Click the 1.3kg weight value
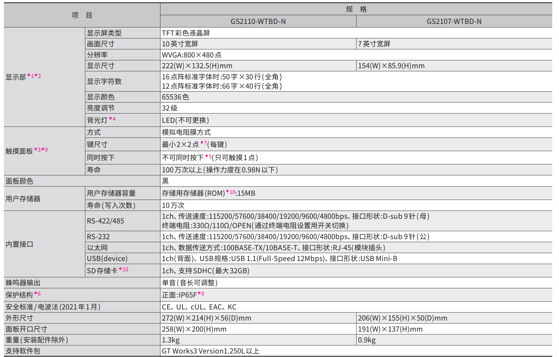 coord(170,340)
